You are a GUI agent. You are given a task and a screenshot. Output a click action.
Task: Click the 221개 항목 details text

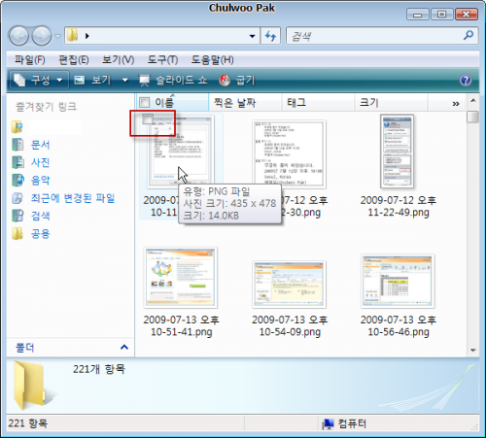(99, 369)
